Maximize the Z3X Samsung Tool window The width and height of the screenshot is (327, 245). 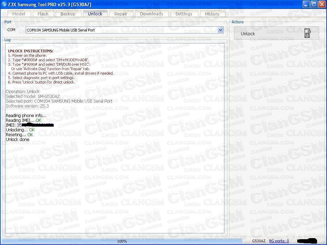[x=314, y=4]
